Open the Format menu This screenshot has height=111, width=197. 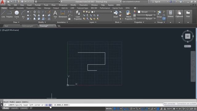click(38, 5)
